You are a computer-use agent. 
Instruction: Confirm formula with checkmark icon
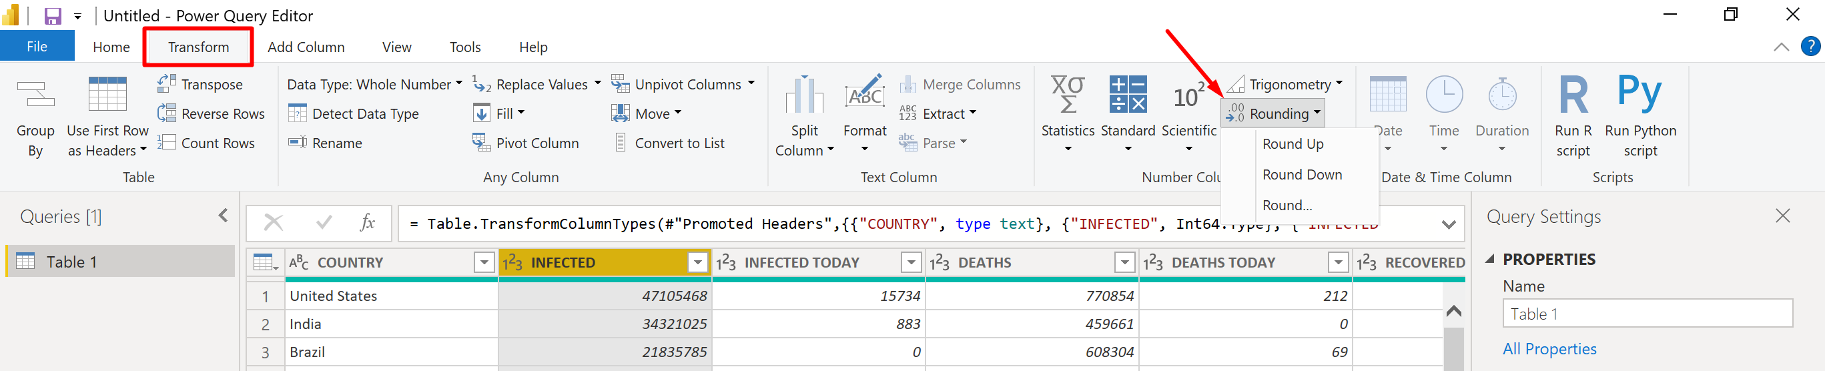pyautogui.click(x=324, y=223)
